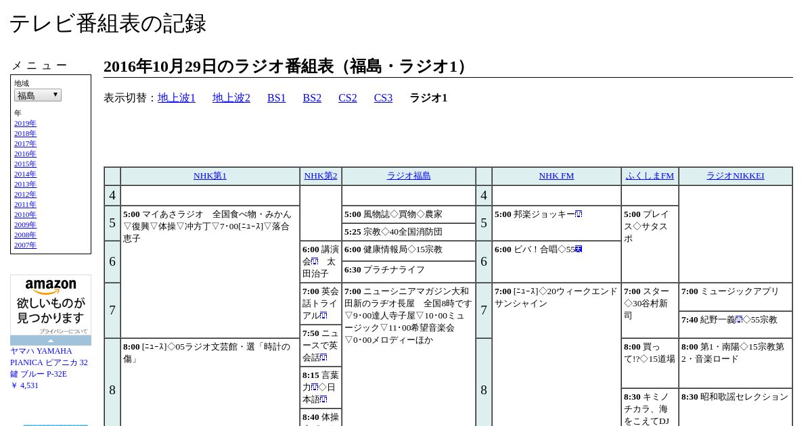Open the 2018年 archive link
The image size is (812, 426).
pos(25,133)
